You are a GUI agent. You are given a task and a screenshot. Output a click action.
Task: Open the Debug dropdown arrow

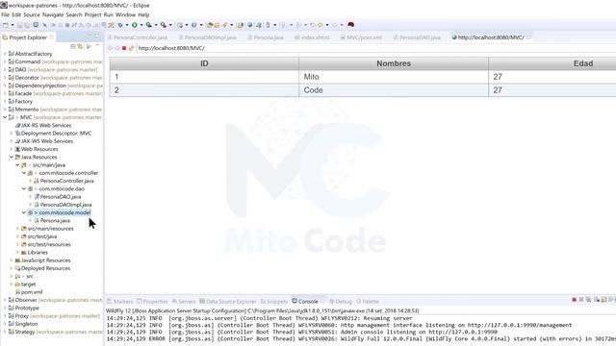pyautogui.click(x=126, y=25)
